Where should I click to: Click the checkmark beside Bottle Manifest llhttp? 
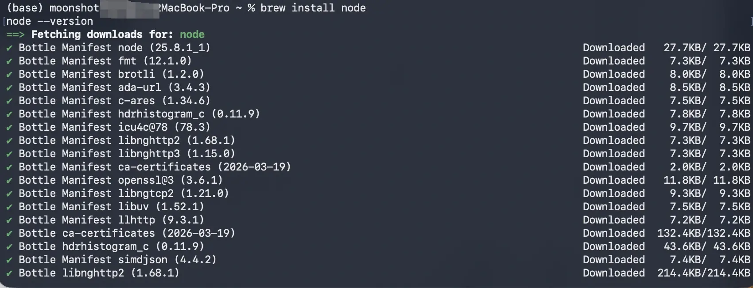click(x=9, y=220)
